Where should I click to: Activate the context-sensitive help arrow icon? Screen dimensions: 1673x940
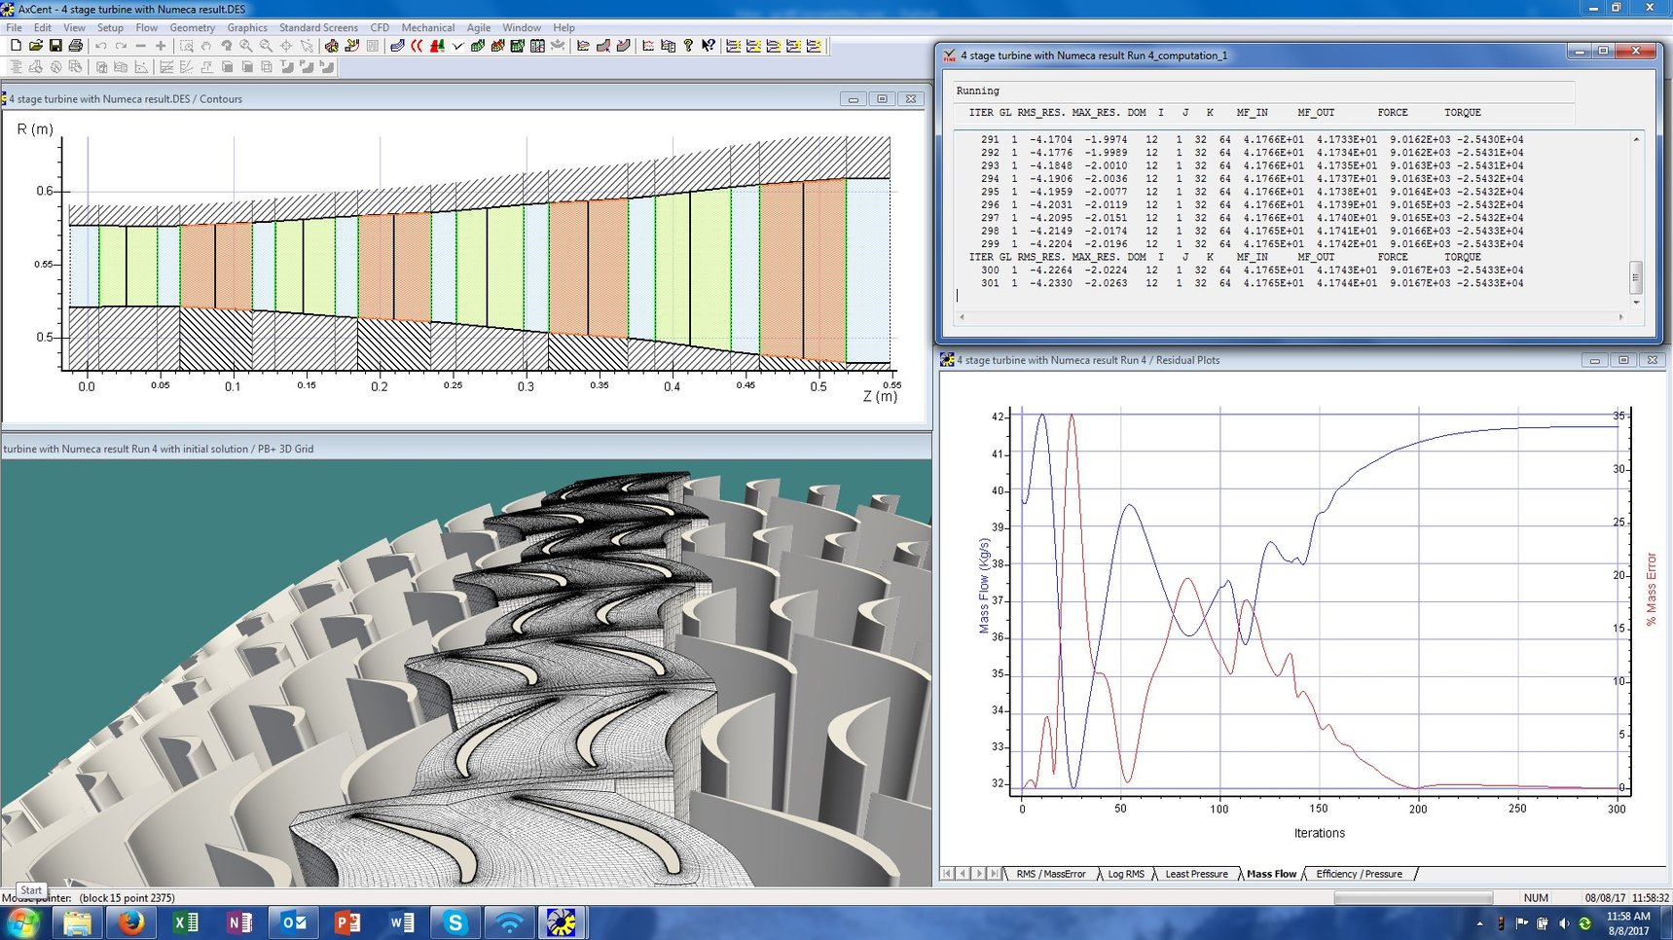709,46
